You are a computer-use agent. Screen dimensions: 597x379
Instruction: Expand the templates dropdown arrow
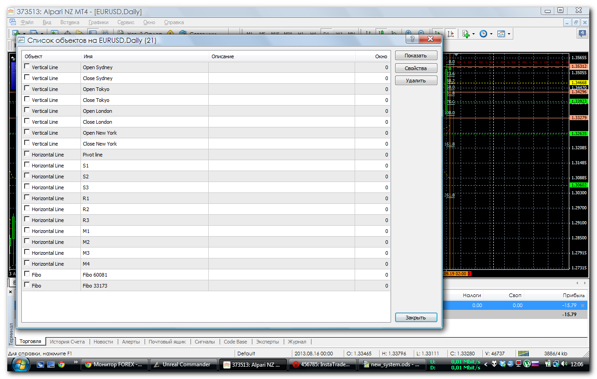coord(509,34)
